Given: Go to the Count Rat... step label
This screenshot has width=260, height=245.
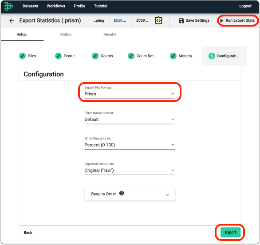Looking at the screenshot, I should [146, 56].
